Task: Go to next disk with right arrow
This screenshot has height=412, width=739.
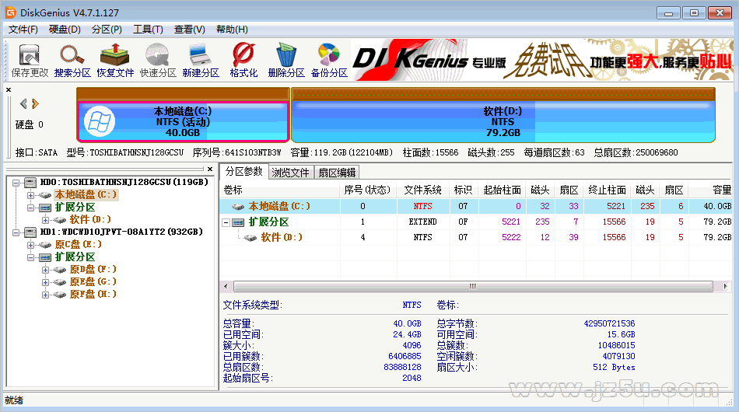Action: click(x=35, y=103)
